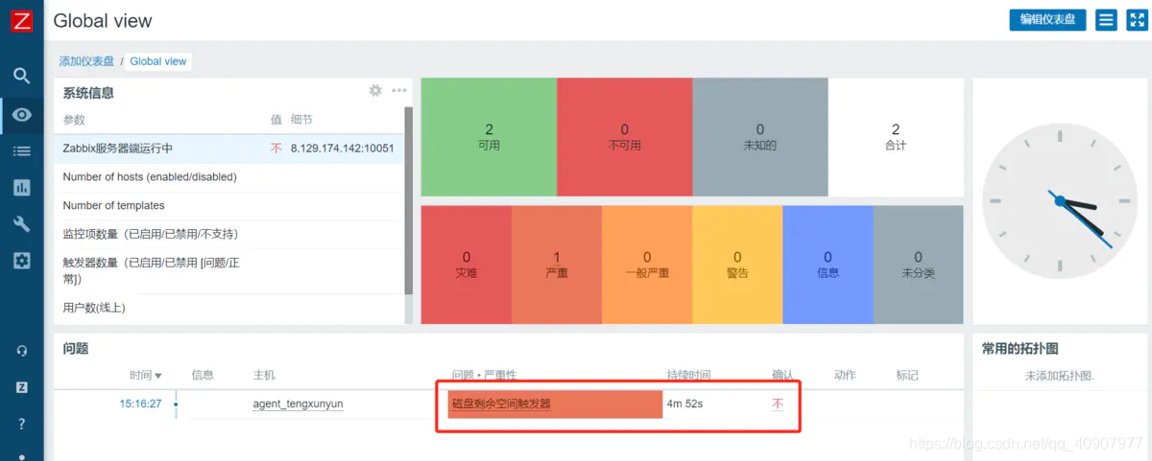This screenshot has width=1152, height=461.
Task: Click the 添加仪表盘 breadcrumb link
Action: click(x=86, y=61)
